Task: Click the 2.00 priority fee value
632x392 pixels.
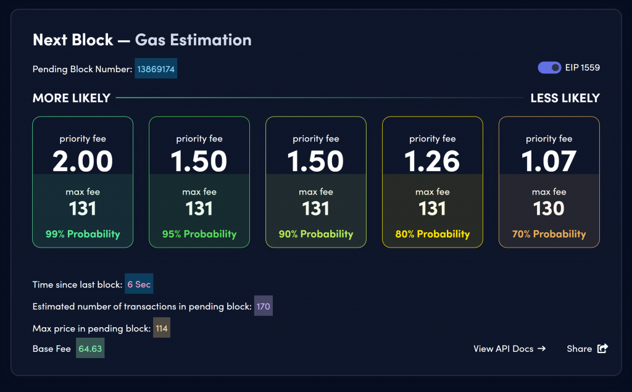Action: 83,161
